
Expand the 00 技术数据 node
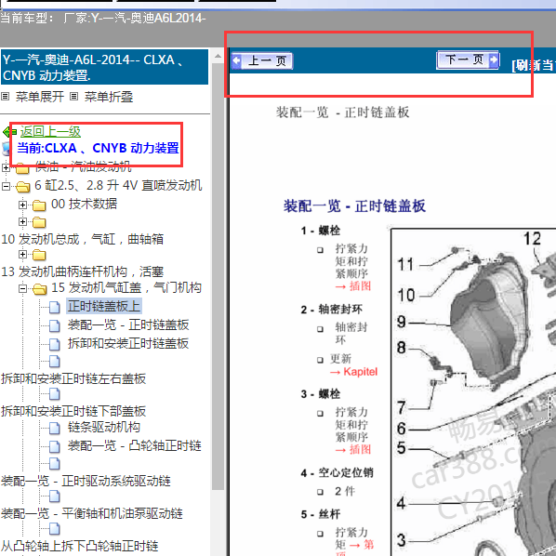coord(22,205)
